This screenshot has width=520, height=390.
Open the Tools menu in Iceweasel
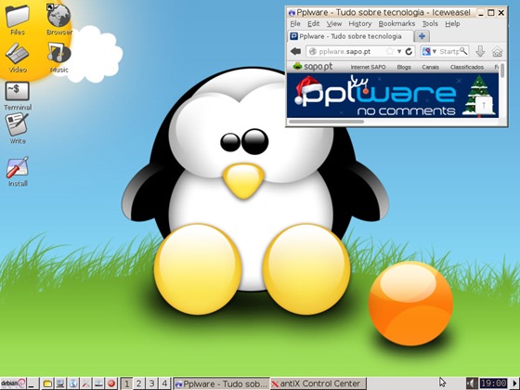(430, 24)
